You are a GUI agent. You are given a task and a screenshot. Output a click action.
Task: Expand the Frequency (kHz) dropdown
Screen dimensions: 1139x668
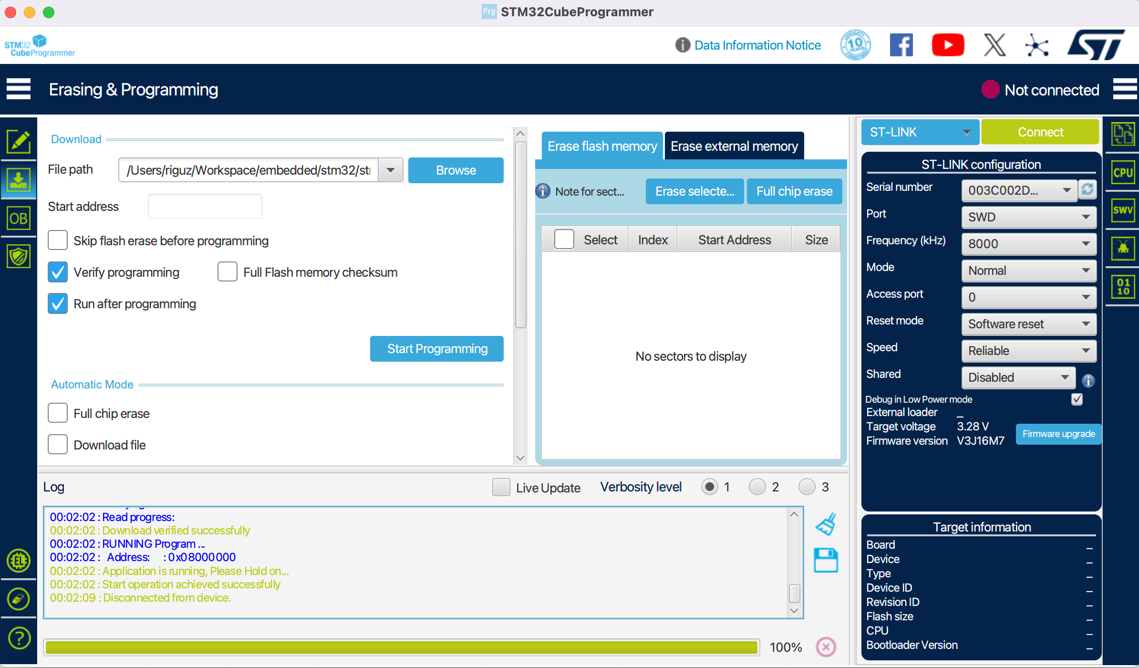pos(1028,244)
